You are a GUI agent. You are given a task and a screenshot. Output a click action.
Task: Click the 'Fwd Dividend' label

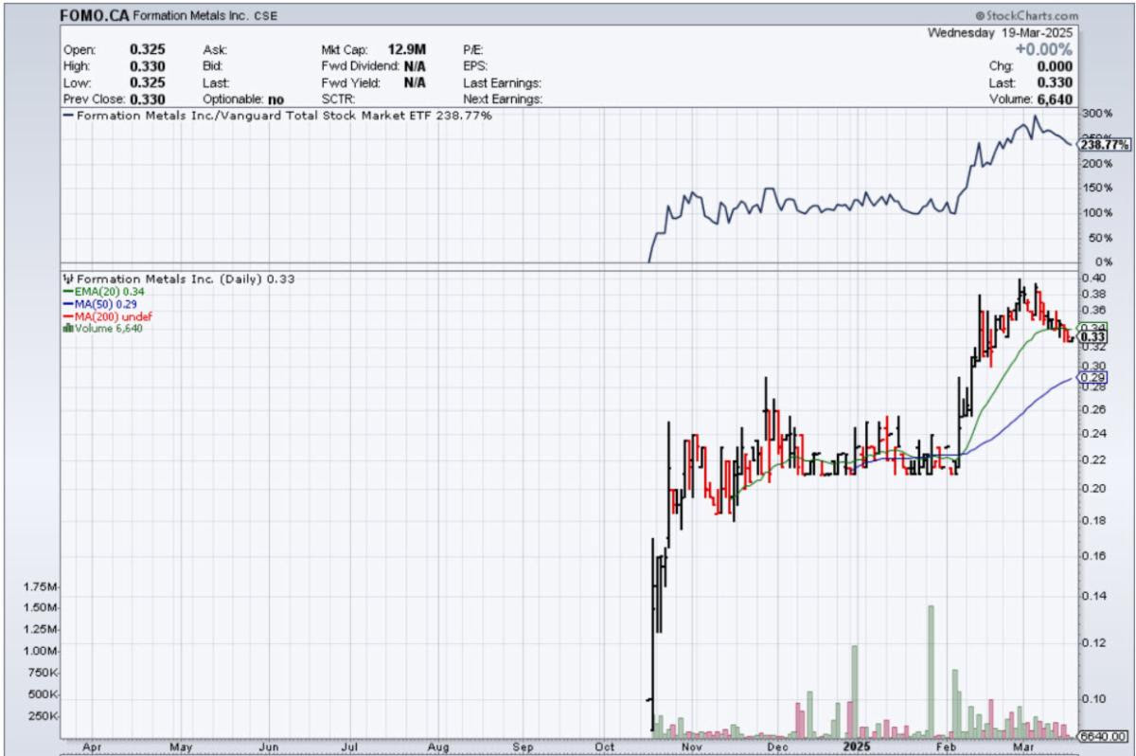tap(360, 66)
